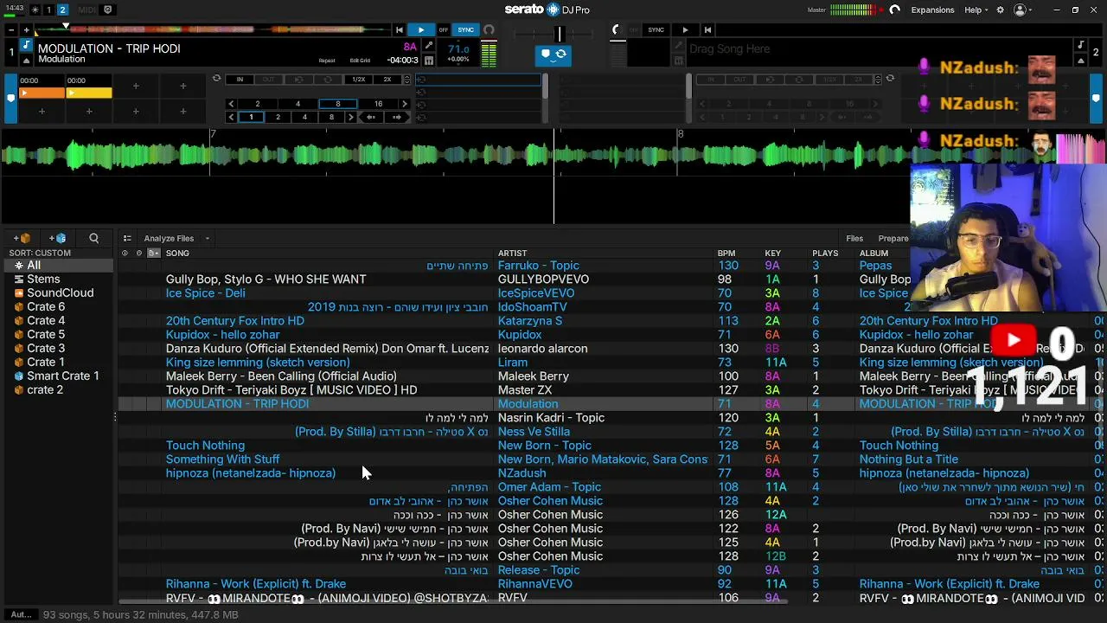Click the deck 2 key lock music note icon
Screen dimensions: 1107x623
[x=1080, y=46]
